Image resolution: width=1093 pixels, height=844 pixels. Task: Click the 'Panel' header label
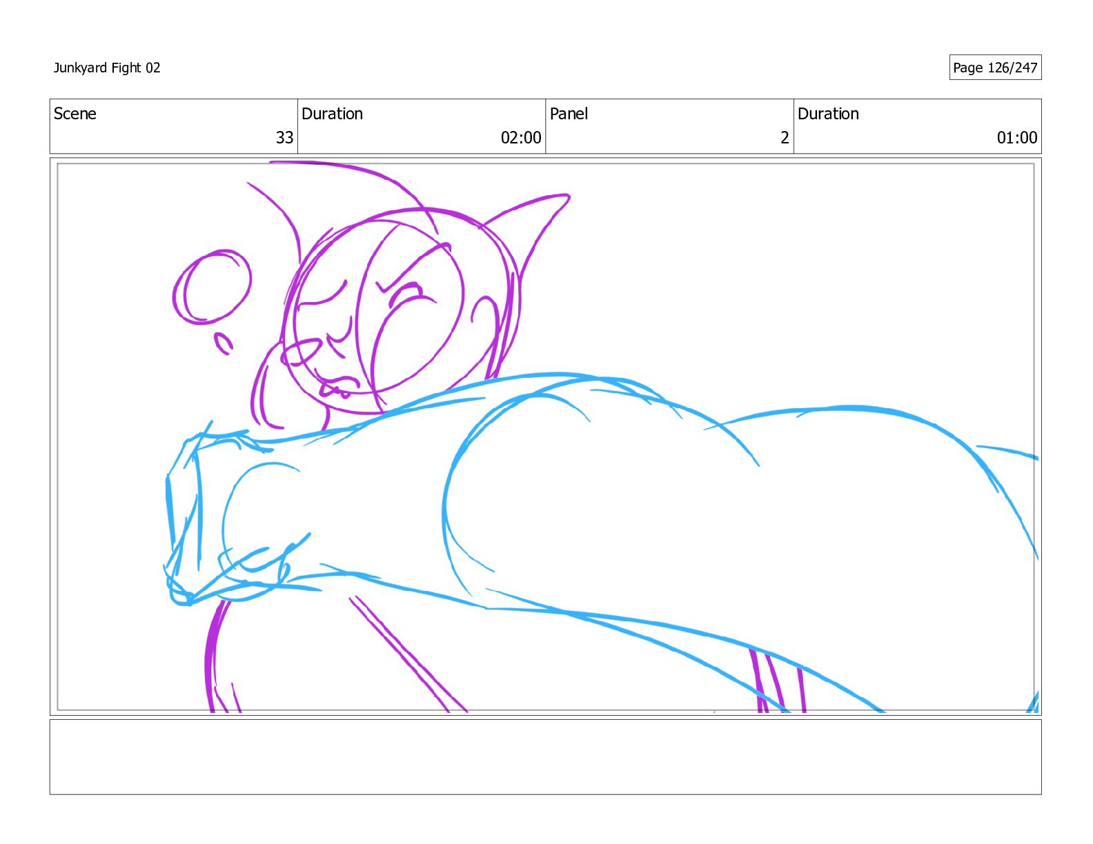pos(569,114)
